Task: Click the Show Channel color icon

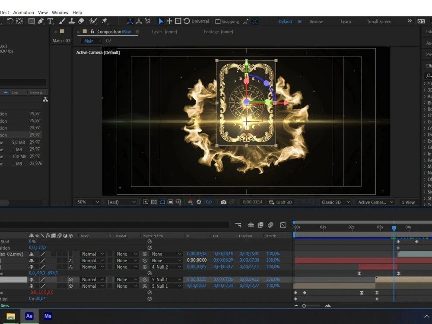Action: click(x=190, y=202)
